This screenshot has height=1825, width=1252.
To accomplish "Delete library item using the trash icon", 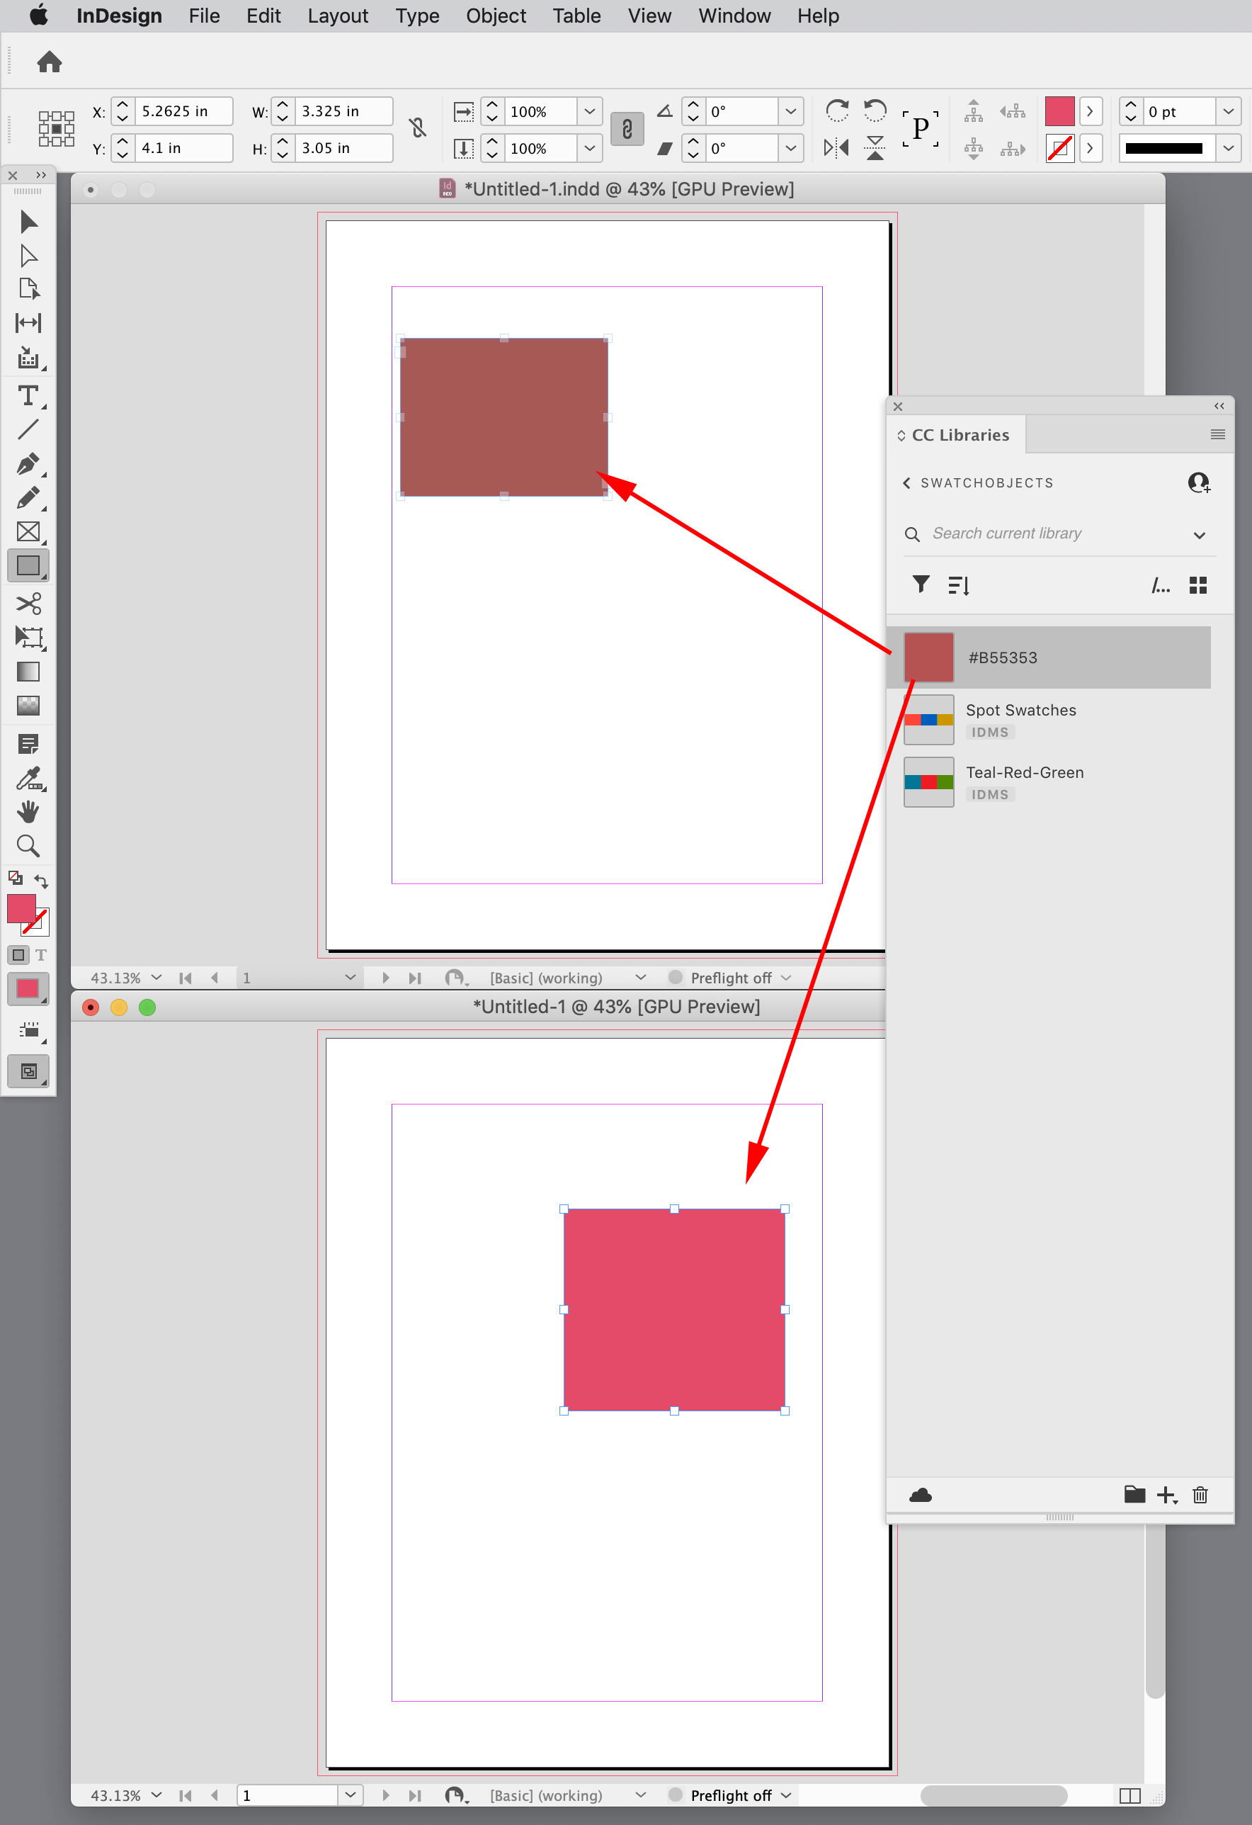I will tap(1200, 1495).
